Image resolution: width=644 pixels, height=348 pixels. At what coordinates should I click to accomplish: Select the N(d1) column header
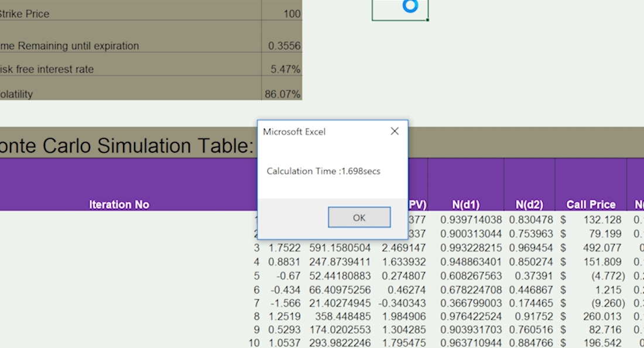pyautogui.click(x=465, y=204)
